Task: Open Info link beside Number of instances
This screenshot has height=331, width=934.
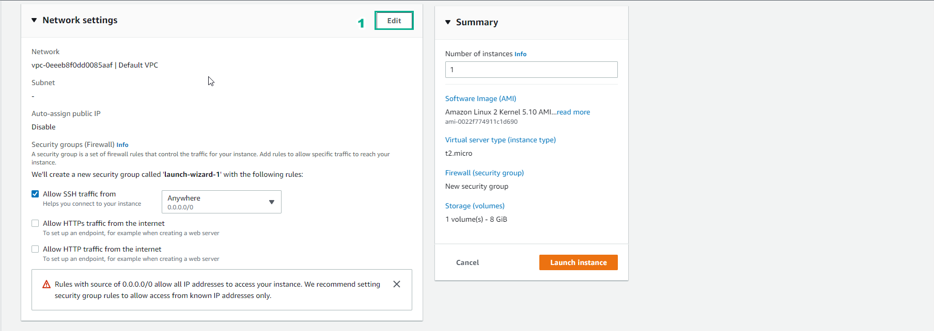Action: 520,54
